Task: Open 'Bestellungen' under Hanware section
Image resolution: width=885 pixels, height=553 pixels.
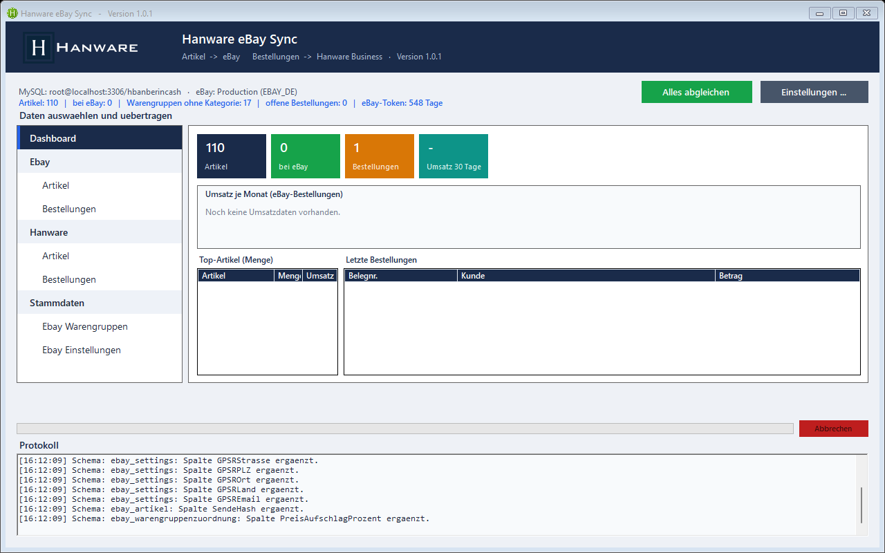Action: click(100, 279)
